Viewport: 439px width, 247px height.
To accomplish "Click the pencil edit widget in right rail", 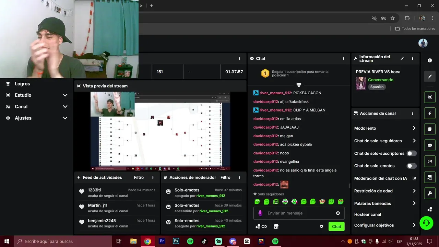I will coord(430,77).
